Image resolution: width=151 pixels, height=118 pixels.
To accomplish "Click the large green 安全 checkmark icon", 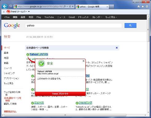I will click(x=41, y=63).
